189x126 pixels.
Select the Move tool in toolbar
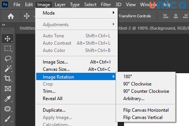[x=8, y=39]
